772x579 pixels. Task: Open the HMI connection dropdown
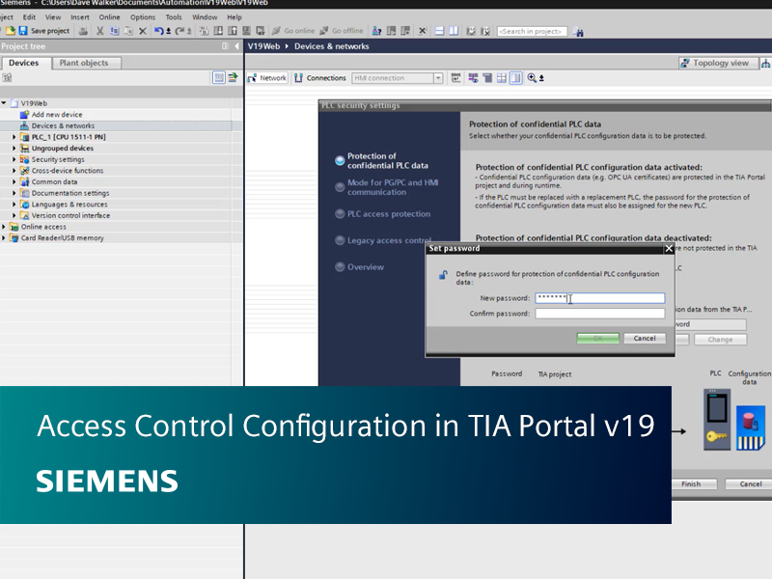point(437,77)
